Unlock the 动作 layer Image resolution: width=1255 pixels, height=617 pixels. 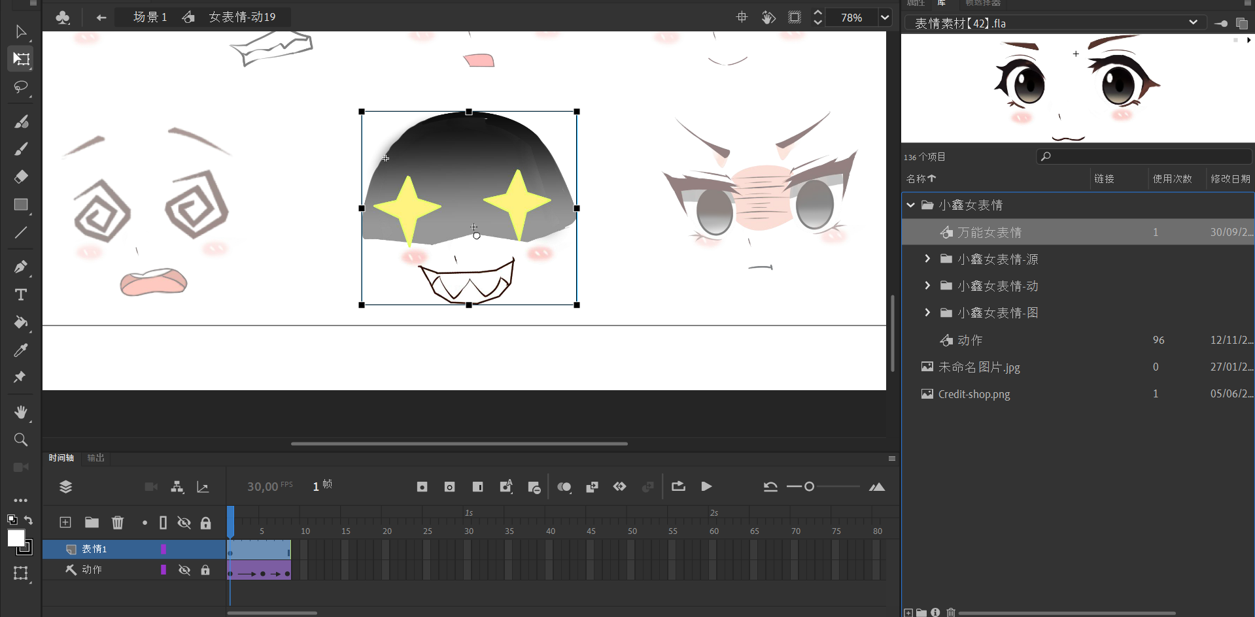click(x=205, y=570)
